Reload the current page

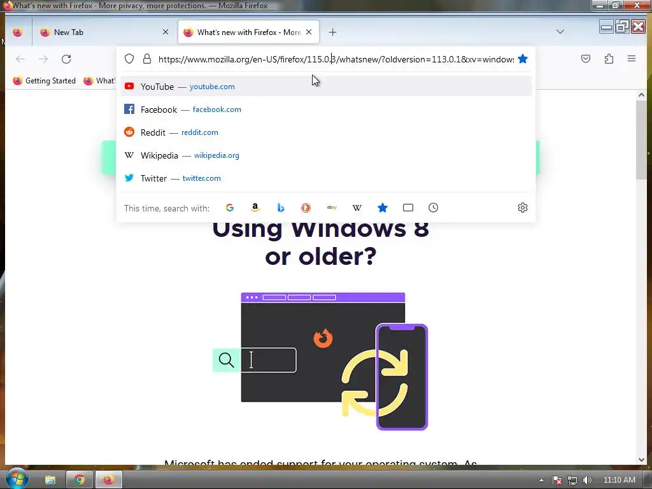point(66,59)
